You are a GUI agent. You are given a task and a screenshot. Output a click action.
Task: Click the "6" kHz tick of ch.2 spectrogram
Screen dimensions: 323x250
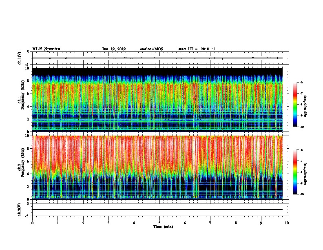coord(28,161)
